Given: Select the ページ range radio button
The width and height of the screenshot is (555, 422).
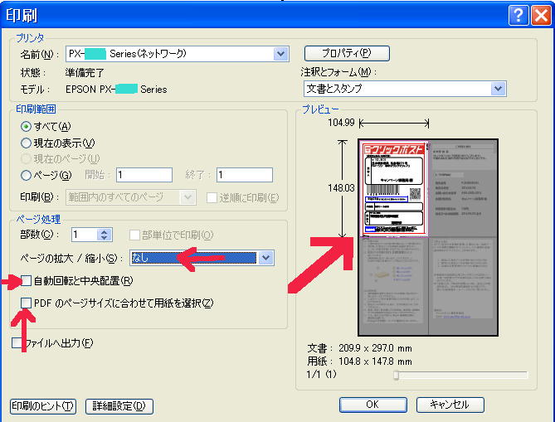Looking at the screenshot, I should click(26, 175).
